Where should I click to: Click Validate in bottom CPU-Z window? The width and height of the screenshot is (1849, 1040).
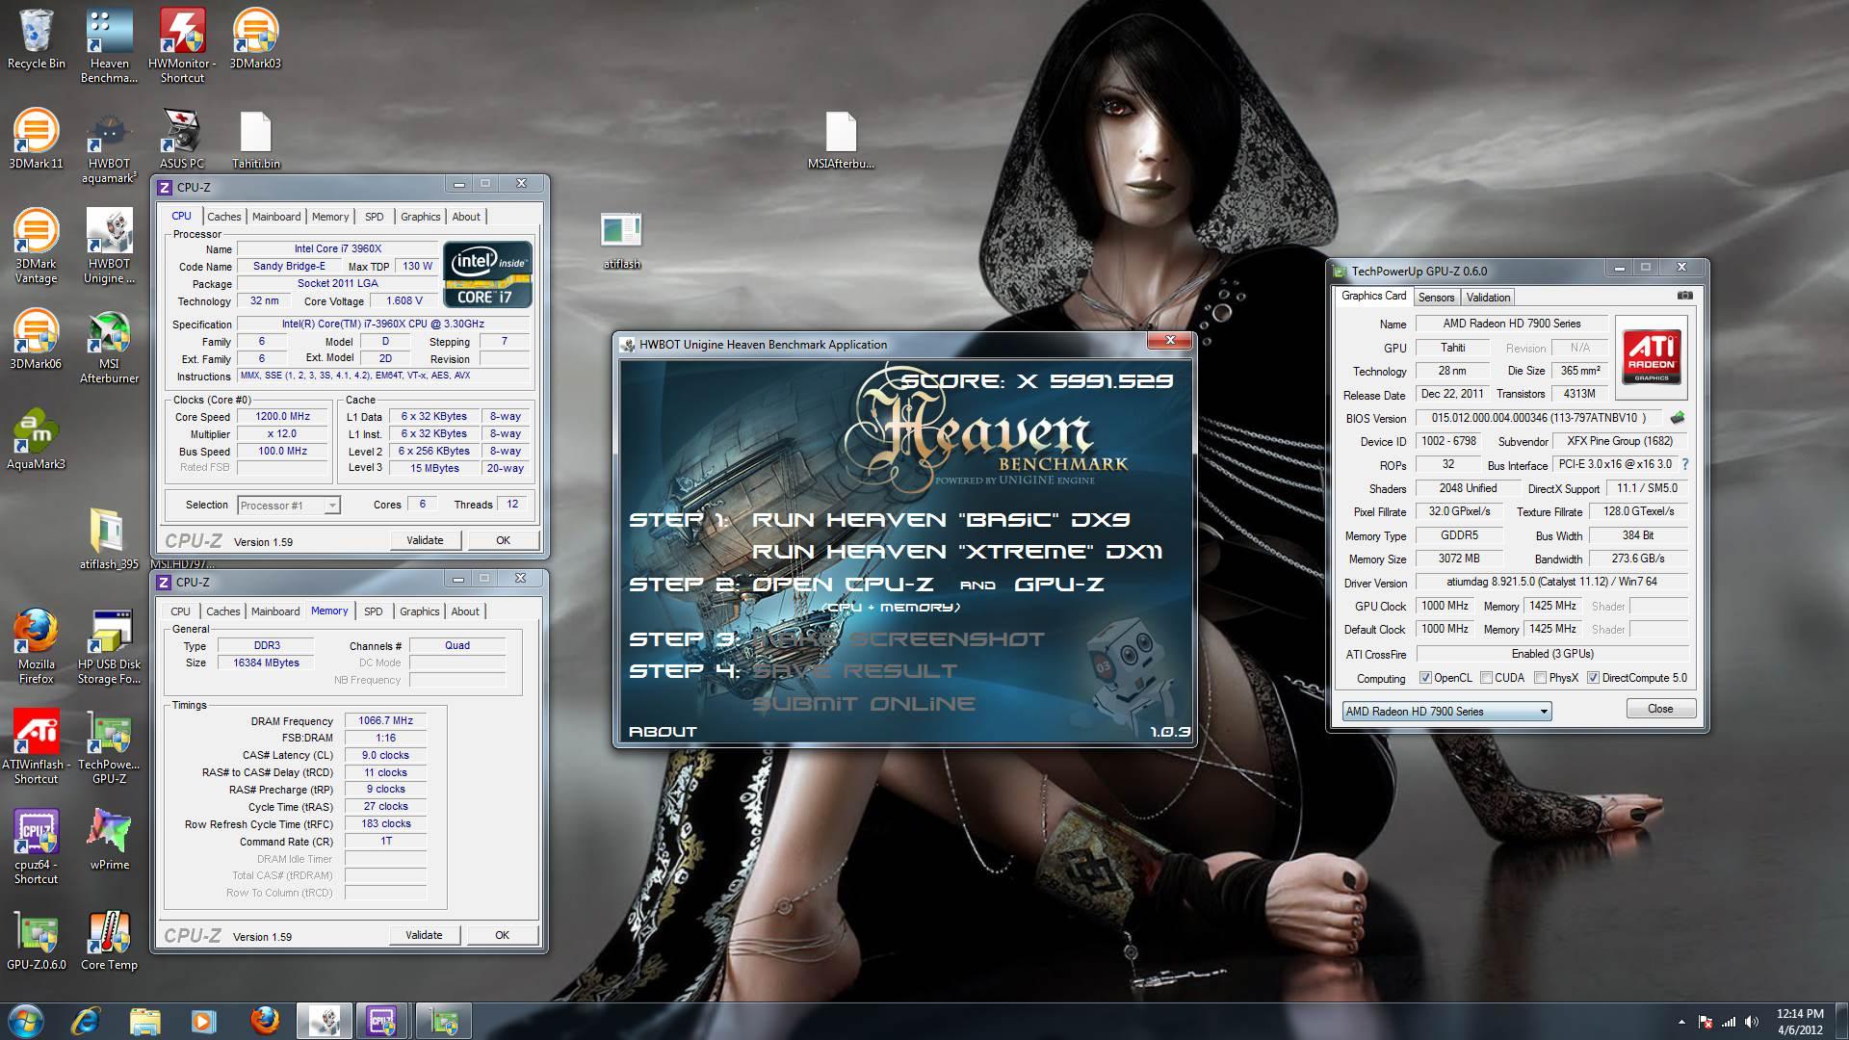click(424, 935)
